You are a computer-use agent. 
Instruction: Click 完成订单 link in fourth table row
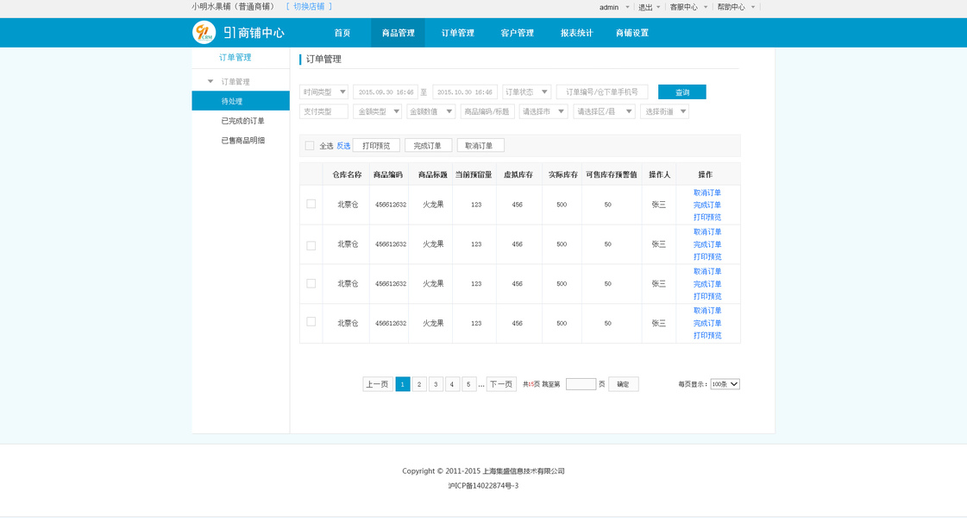pyautogui.click(x=706, y=323)
